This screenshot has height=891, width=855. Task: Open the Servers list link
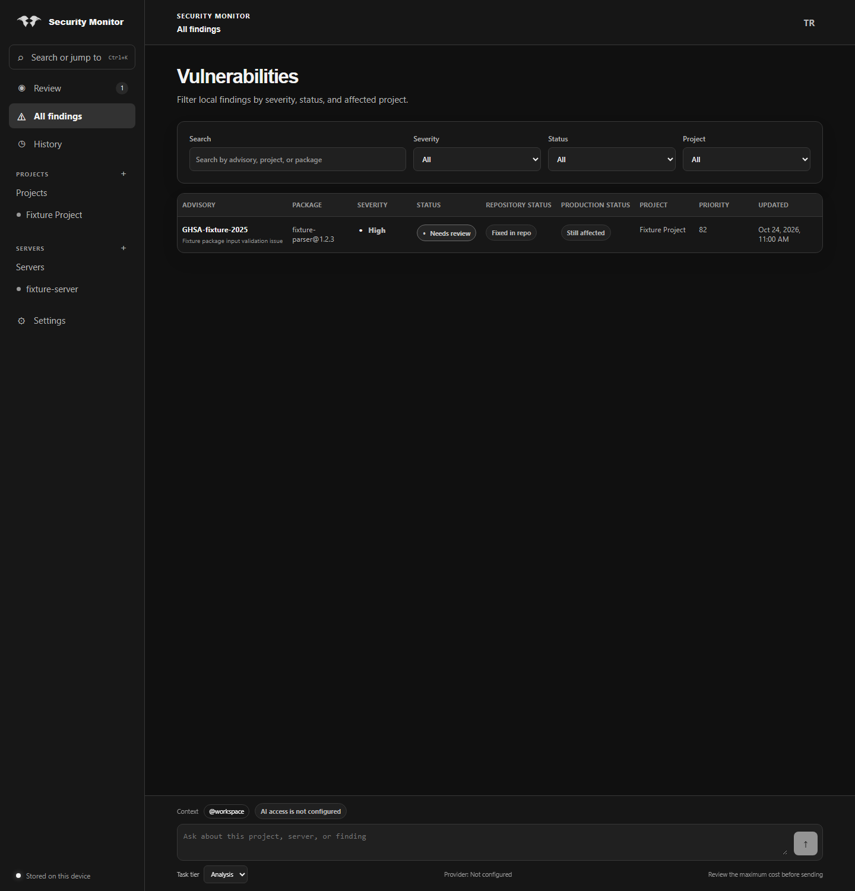pyautogui.click(x=30, y=267)
